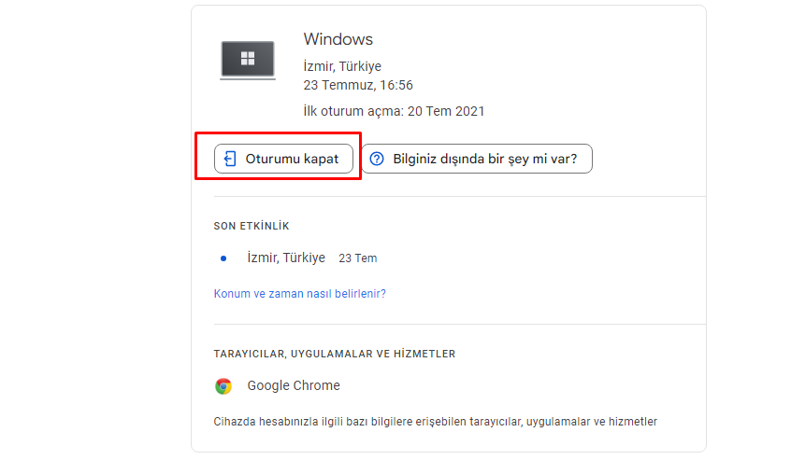
Task: Click the "23 Tem" activity date
Action: coord(358,258)
